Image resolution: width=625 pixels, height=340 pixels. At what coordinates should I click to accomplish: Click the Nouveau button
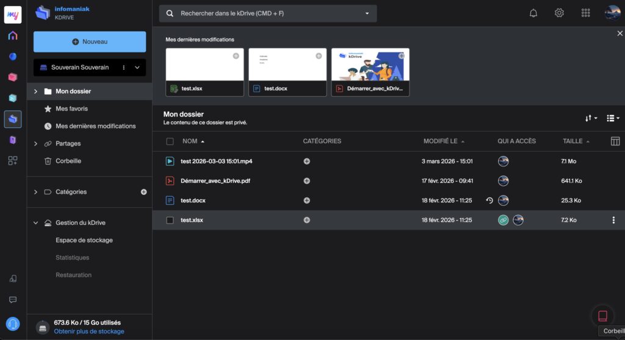pyautogui.click(x=90, y=41)
